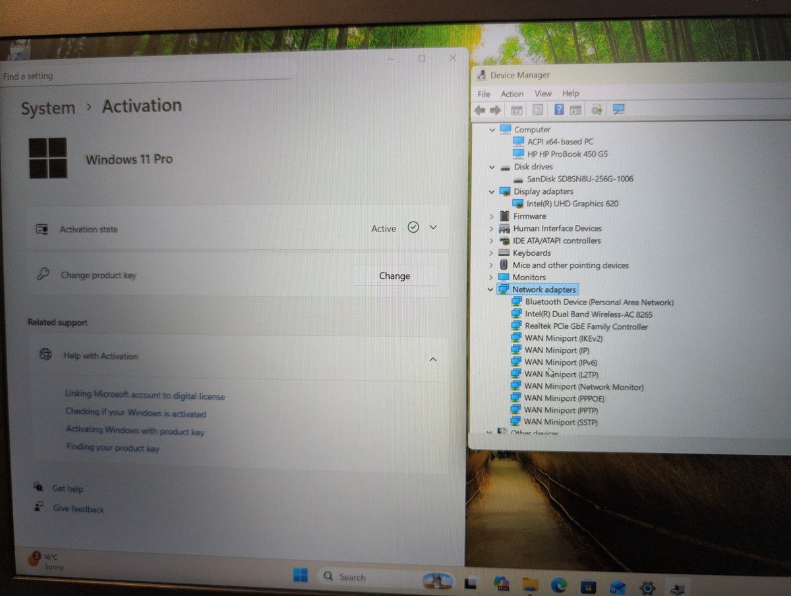Image resolution: width=791 pixels, height=596 pixels.
Task: Click the Show/Hide Action Pane toolbar icon
Action: click(x=575, y=110)
